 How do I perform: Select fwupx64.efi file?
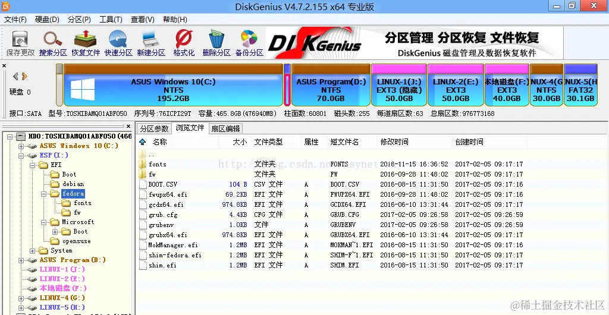pos(331,194)
